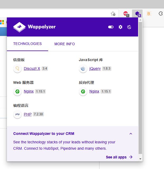Click the PHP logo icon

pyautogui.click(x=17, y=114)
